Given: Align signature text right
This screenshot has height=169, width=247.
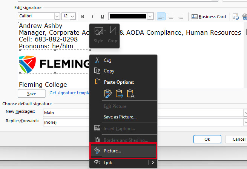Looking at the screenshot, I should point(181,17).
